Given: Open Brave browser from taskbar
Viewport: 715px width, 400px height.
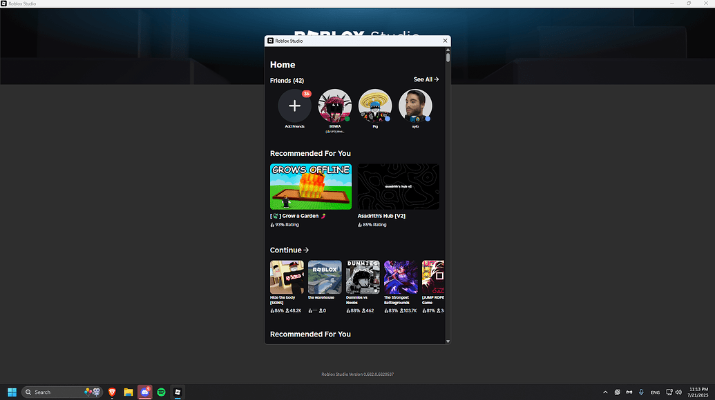Looking at the screenshot, I should pos(112,392).
